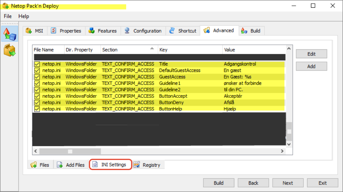Screen dimensions: 343x192
Task: Open the File menu
Action: click(8, 16)
